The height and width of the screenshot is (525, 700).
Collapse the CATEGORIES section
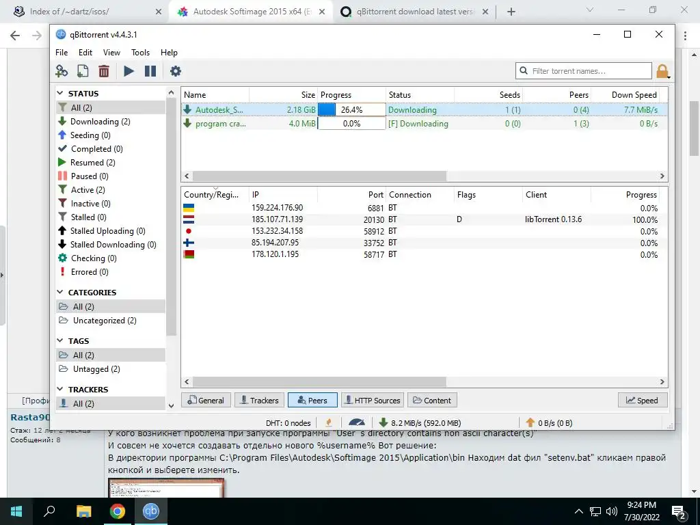pos(60,292)
